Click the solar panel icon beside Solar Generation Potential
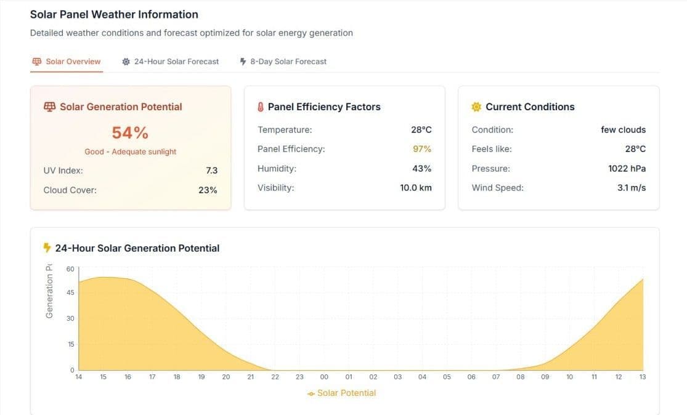 point(49,106)
